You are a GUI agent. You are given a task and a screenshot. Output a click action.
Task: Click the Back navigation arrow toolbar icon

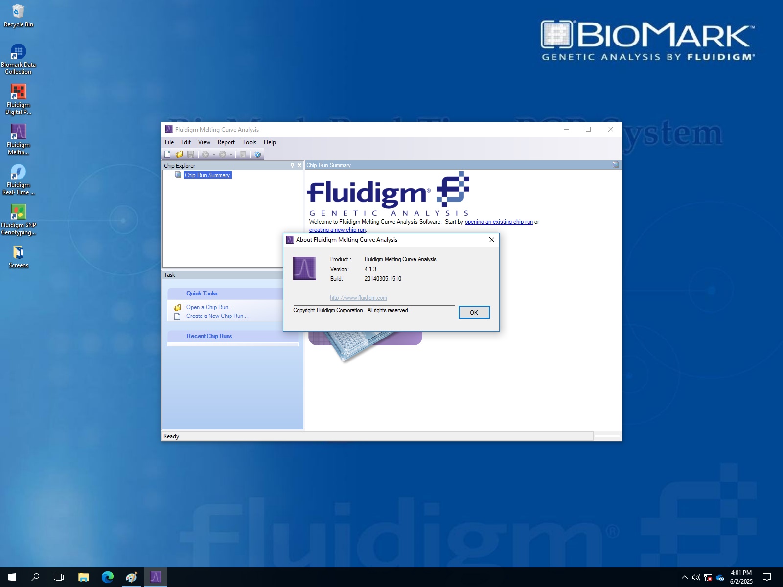coord(206,154)
